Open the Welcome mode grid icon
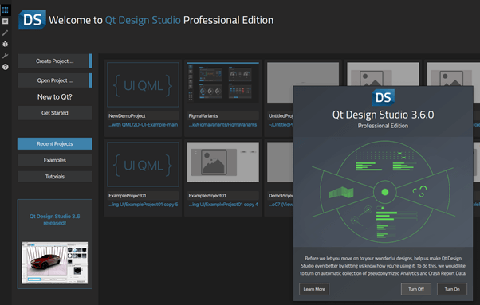This screenshot has width=480, height=305. coord(6,10)
